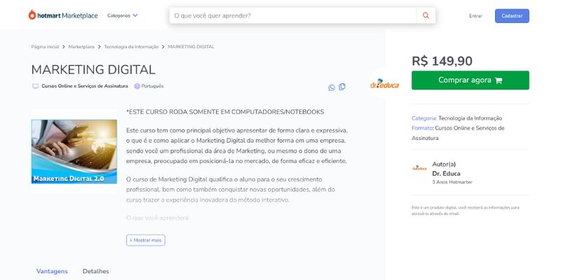Screen dimensions: 561x280
Task: Click the cart icon in Comprar agora
Action: [499, 80]
